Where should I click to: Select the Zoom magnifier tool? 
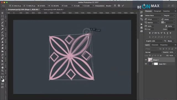point(2,71)
